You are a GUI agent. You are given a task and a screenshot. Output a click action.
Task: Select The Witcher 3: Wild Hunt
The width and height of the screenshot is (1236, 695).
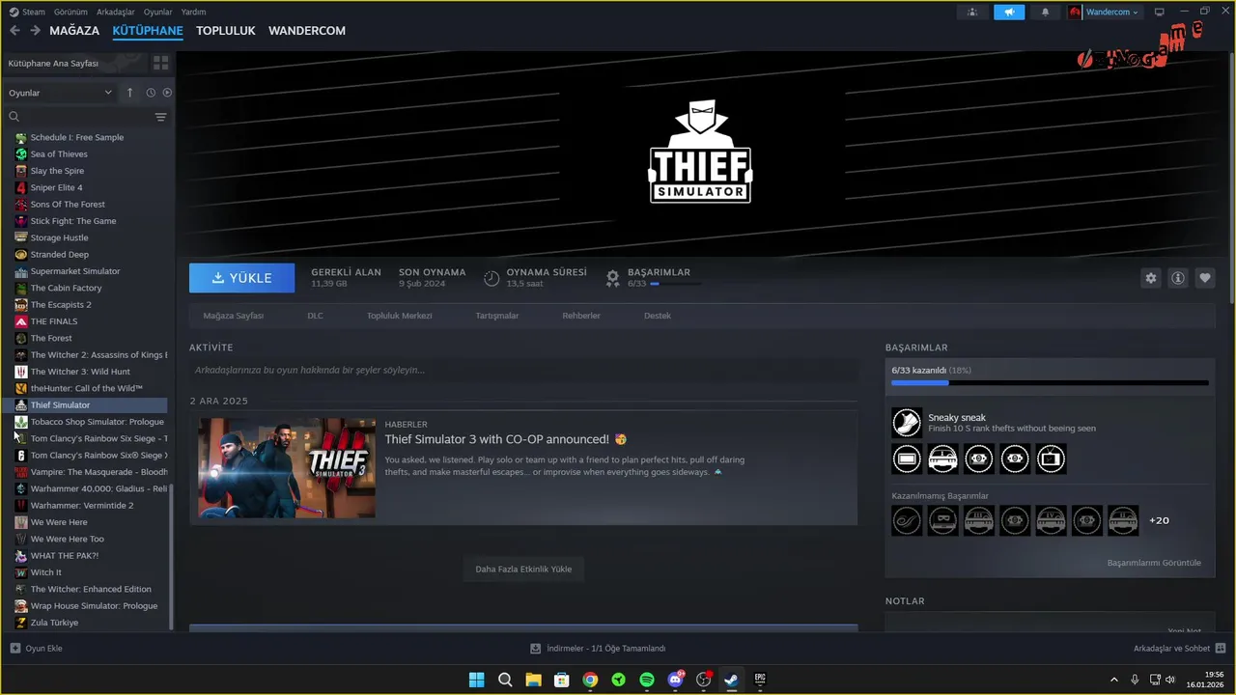(80, 372)
